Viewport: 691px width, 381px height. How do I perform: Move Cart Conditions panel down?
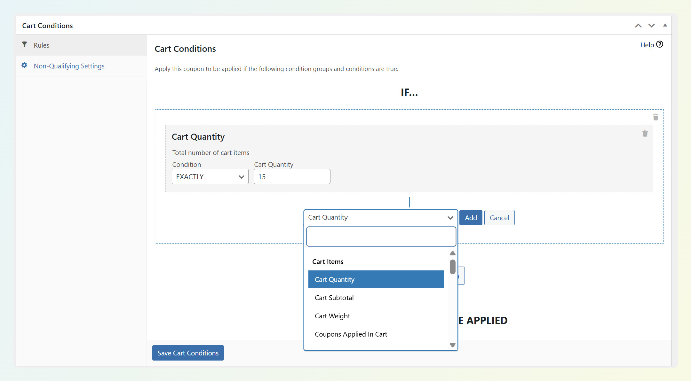point(652,26)
